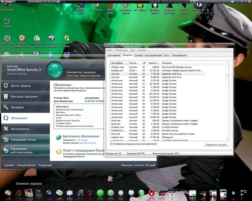Click the Winamp song title display
The width and height of the screenshot is (252, 201).
(x=169, y=2)
